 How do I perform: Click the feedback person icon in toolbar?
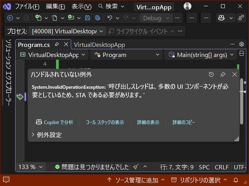click(x=241, y=18)
